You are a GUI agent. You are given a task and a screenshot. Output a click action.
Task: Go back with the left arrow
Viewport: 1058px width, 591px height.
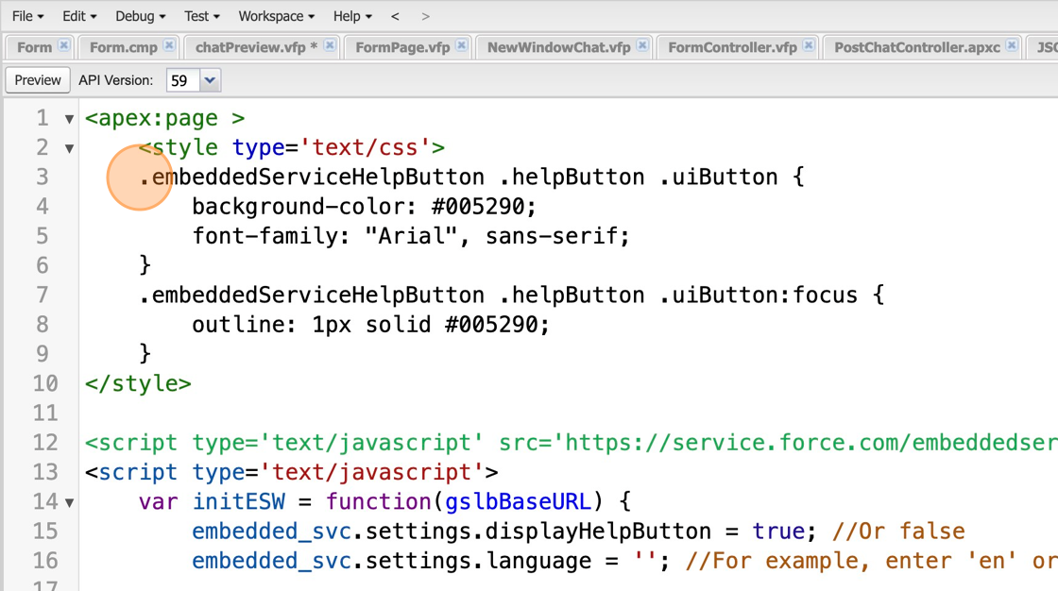[396, 16]
